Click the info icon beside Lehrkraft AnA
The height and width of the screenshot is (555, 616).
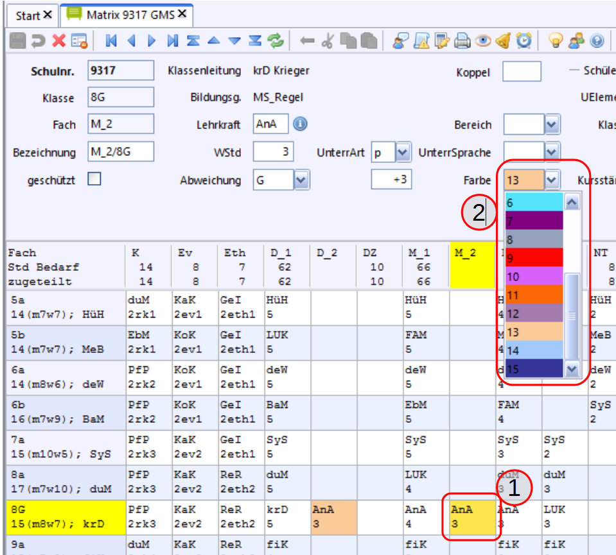(300, 124)
